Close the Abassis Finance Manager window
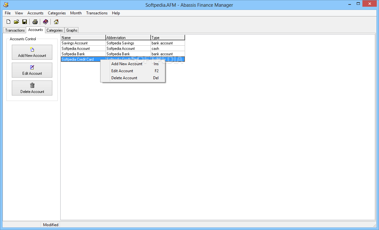Screen dimensions: 379x230 pyautogui.click(x=369, y=4)
